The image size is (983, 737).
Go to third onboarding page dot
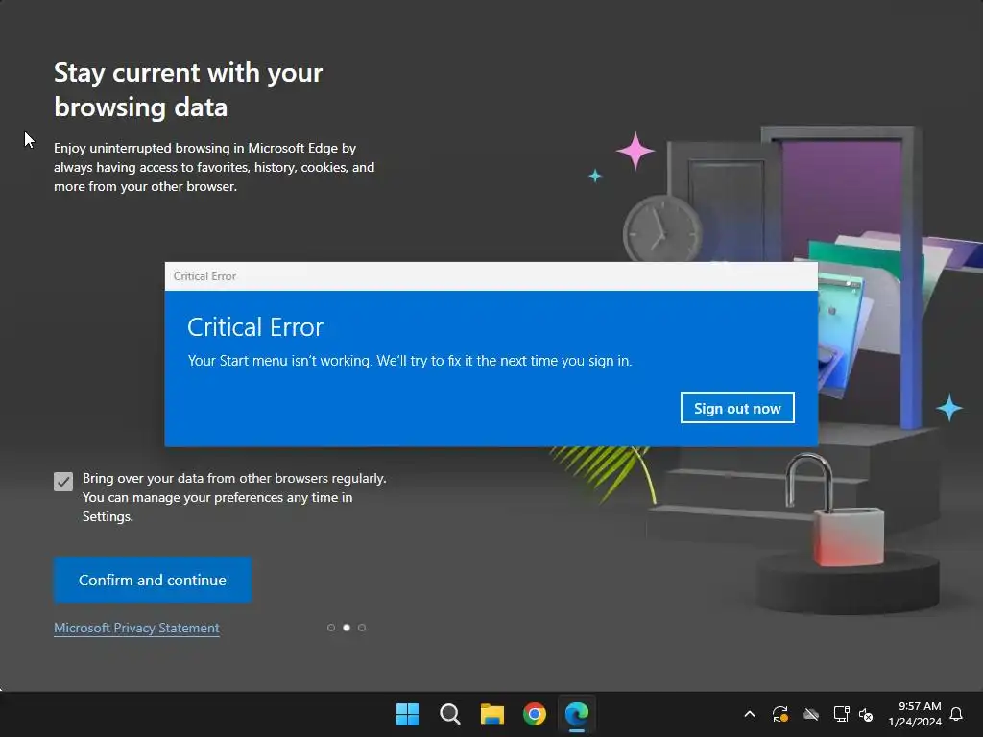point(362,628)
